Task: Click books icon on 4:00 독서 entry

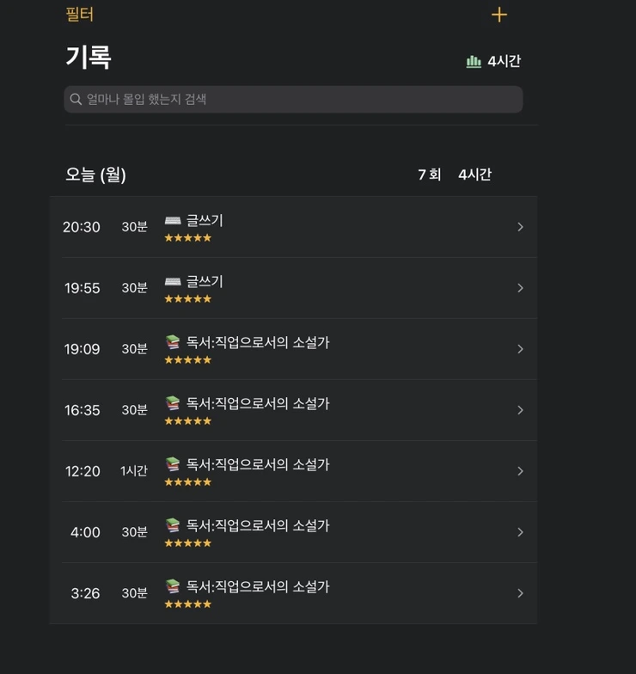Action: click(x=173, y=526)
